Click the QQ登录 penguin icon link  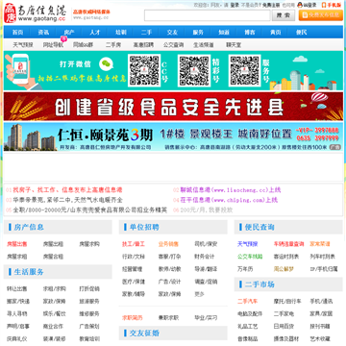click(307, 5)
